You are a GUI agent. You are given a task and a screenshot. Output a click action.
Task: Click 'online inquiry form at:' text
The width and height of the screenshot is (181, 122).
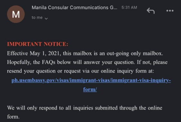click(x=127, y=71)
